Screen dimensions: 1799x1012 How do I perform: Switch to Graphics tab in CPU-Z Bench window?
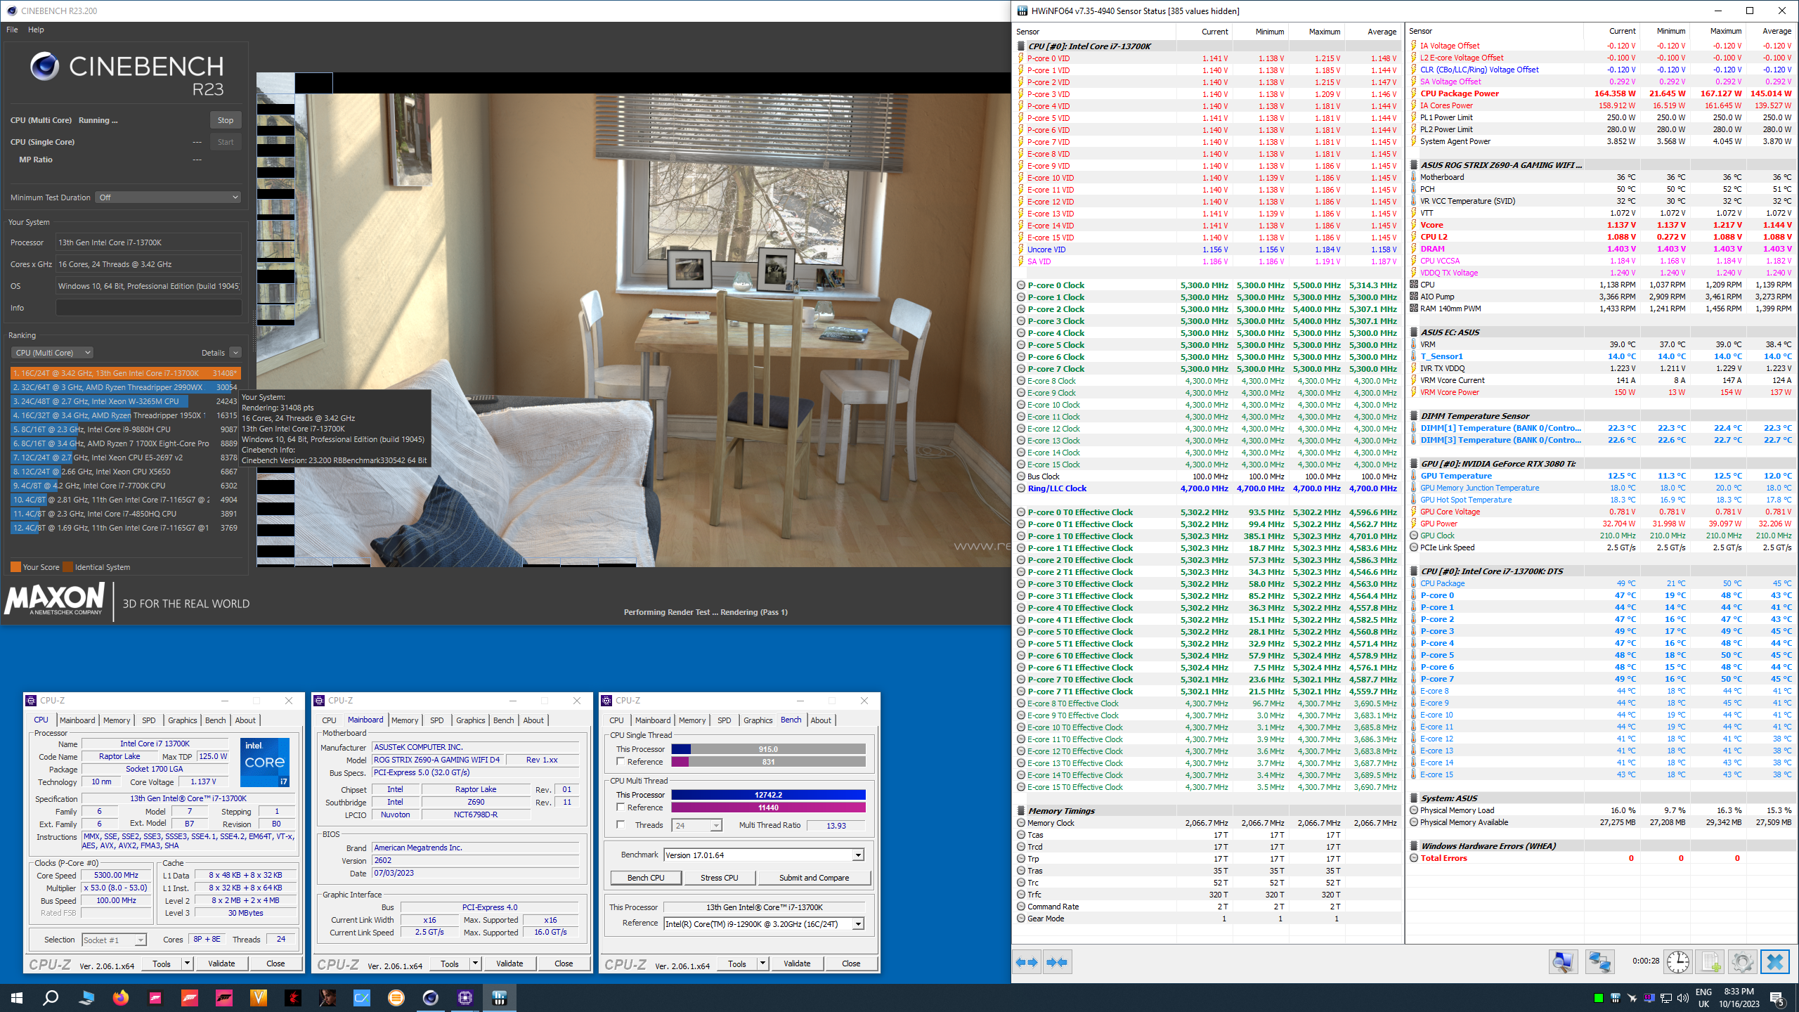[x=758, y=720]
